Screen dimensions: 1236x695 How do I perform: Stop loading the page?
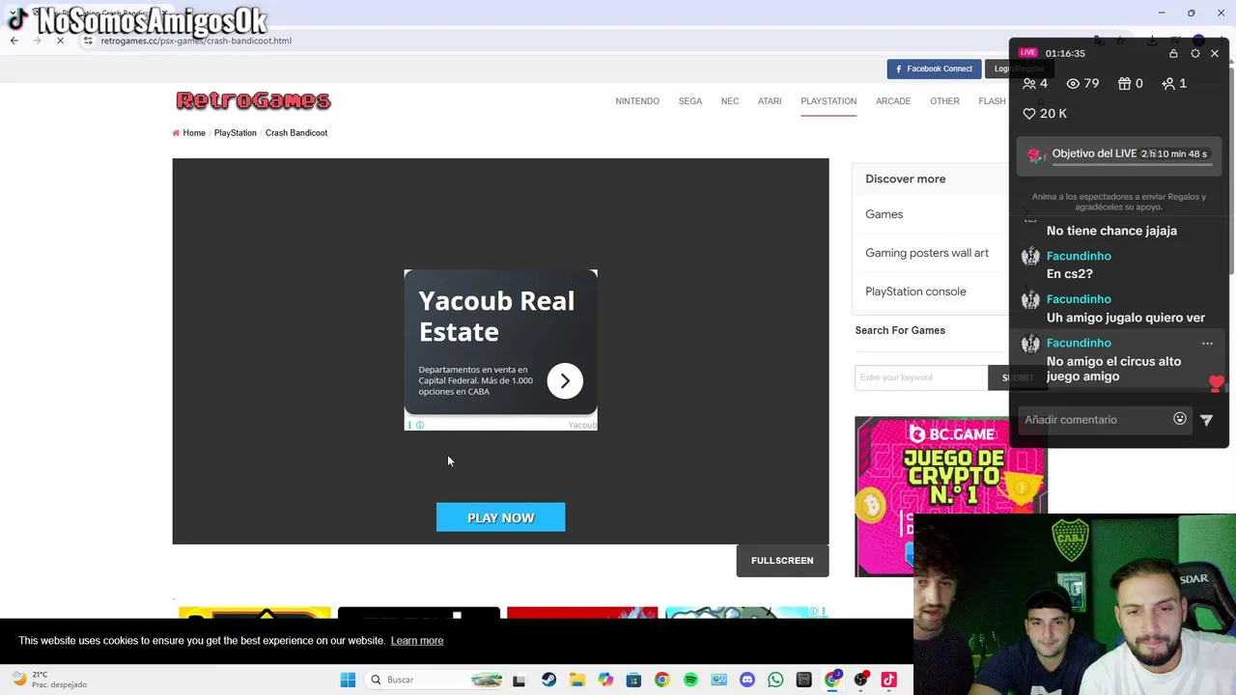(60, 41)
